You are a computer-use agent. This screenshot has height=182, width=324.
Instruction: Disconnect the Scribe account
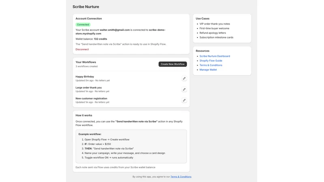click(x=82, y=49)
